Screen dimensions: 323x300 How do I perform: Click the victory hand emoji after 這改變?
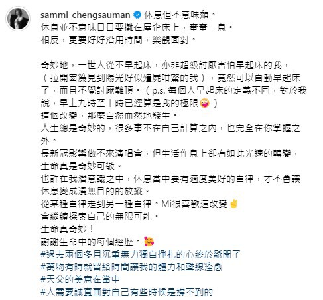pyautogui.click(x=233, y=204)
